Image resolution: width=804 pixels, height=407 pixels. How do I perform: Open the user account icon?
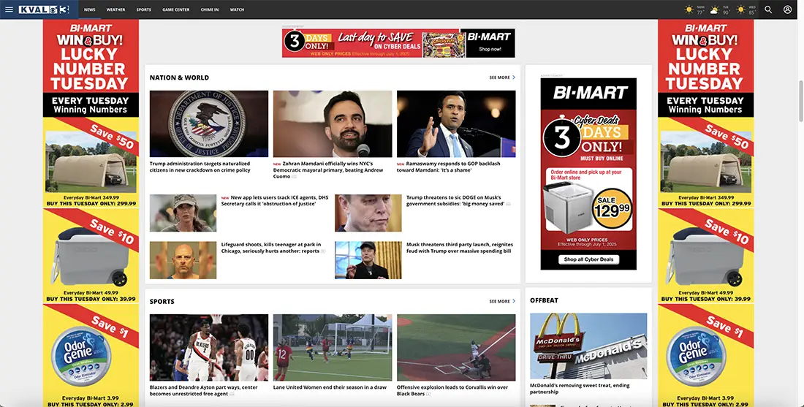788,9
